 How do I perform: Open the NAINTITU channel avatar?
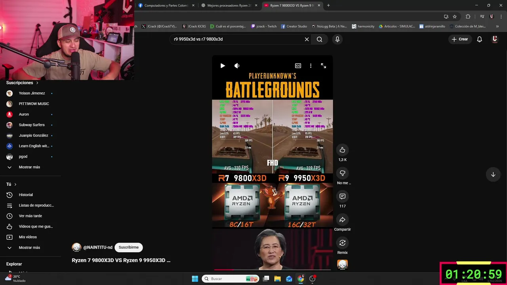[x=76, y=247]
